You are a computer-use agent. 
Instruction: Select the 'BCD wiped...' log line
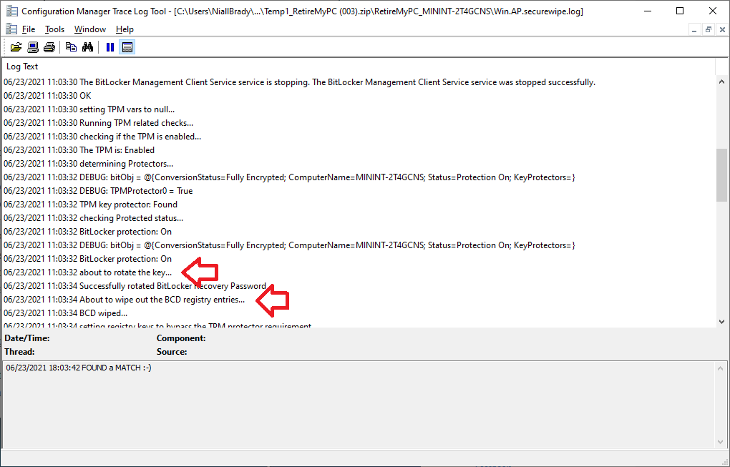tap(66, 313)
